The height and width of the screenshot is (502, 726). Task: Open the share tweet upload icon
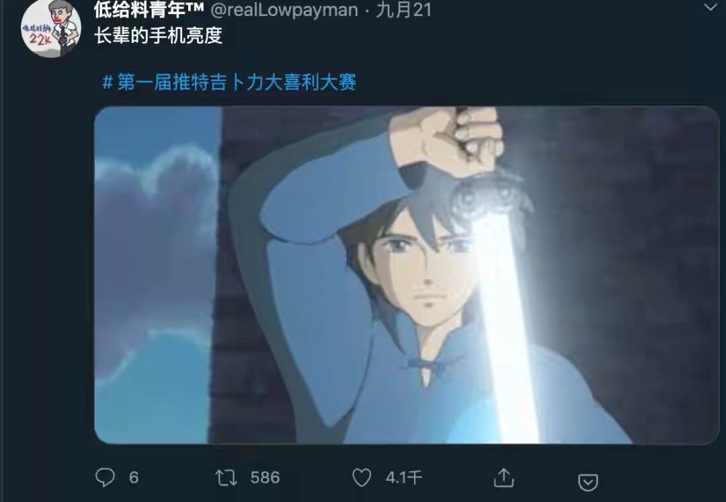(x=503, y=477)
